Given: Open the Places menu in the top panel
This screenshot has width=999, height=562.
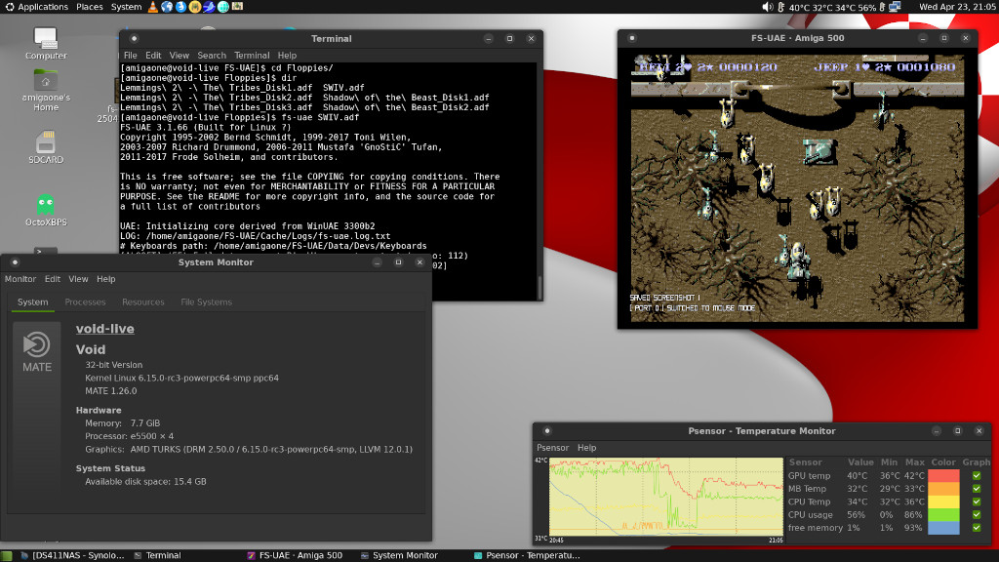Looking at the screenshot, I should tap(89, 7).
